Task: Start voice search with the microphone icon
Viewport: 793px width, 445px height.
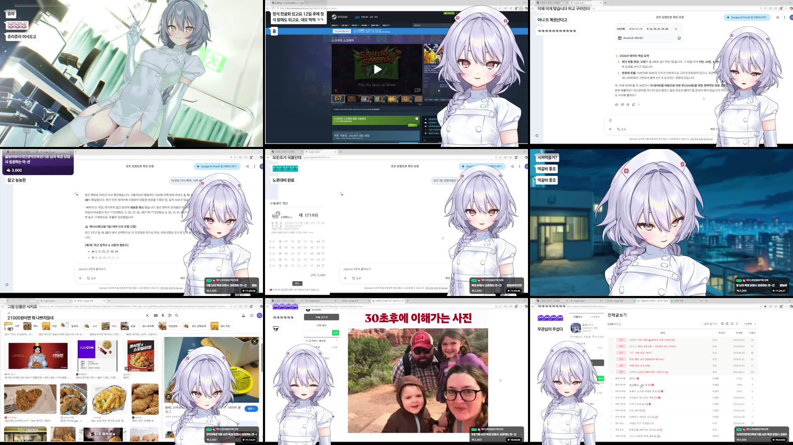Action: pos(163,315)
